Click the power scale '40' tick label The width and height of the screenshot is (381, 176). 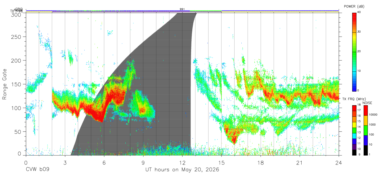[359, 12]
